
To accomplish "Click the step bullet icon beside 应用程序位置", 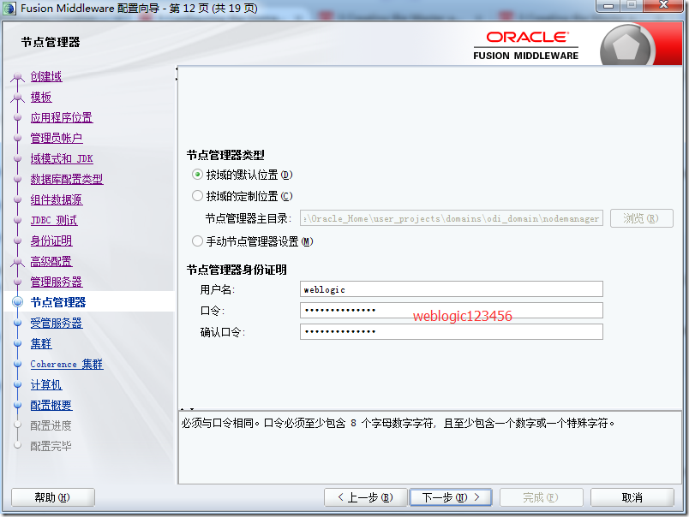I will tap(18, 117).
